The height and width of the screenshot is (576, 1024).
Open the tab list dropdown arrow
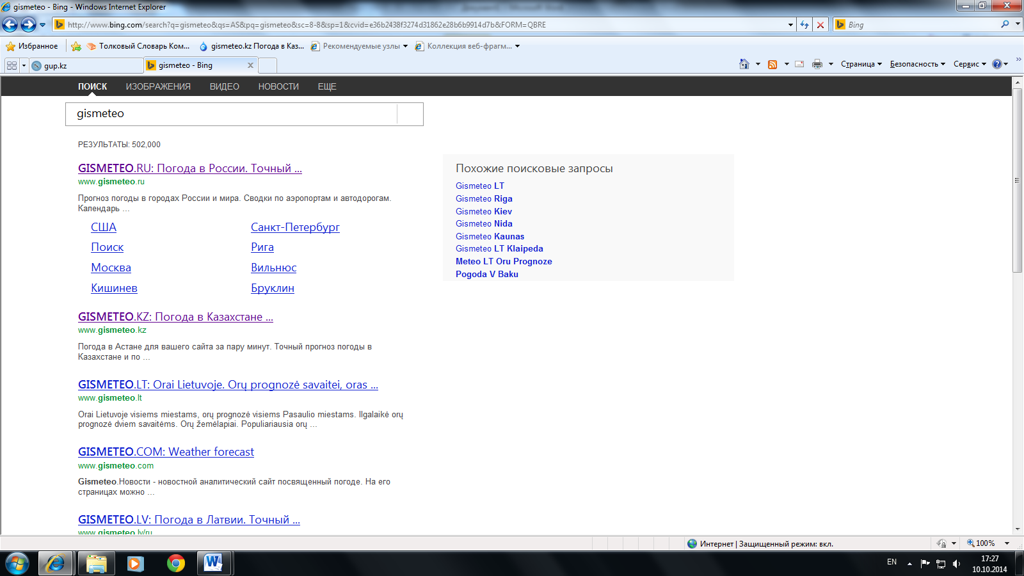point(24,65)
